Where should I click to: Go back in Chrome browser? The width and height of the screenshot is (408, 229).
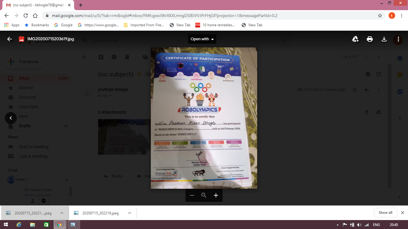[x=7, y=16]
